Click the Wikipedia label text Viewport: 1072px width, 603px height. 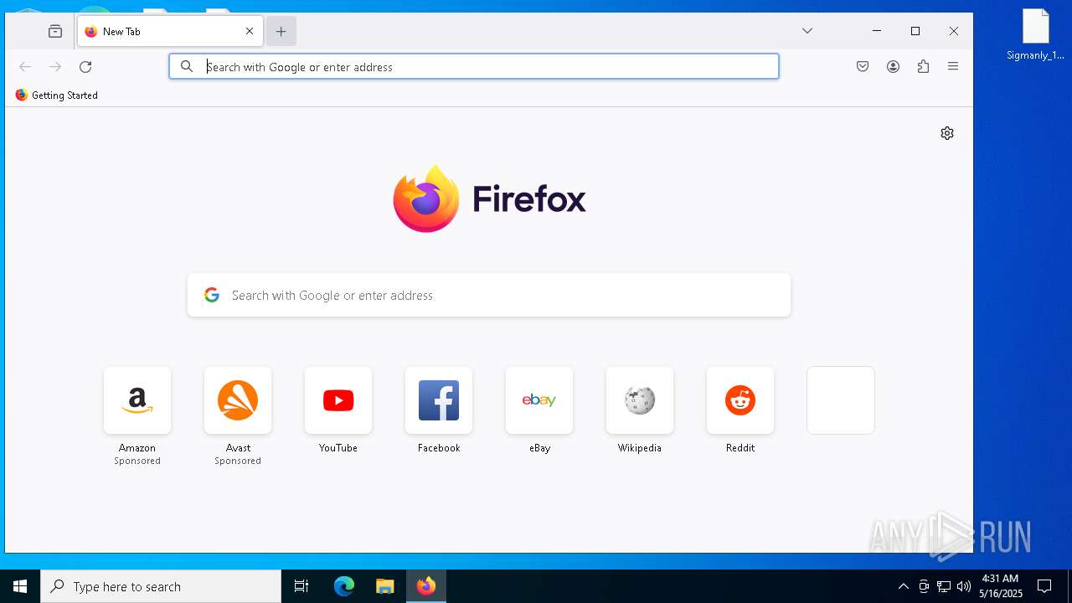tap(640, 448)
